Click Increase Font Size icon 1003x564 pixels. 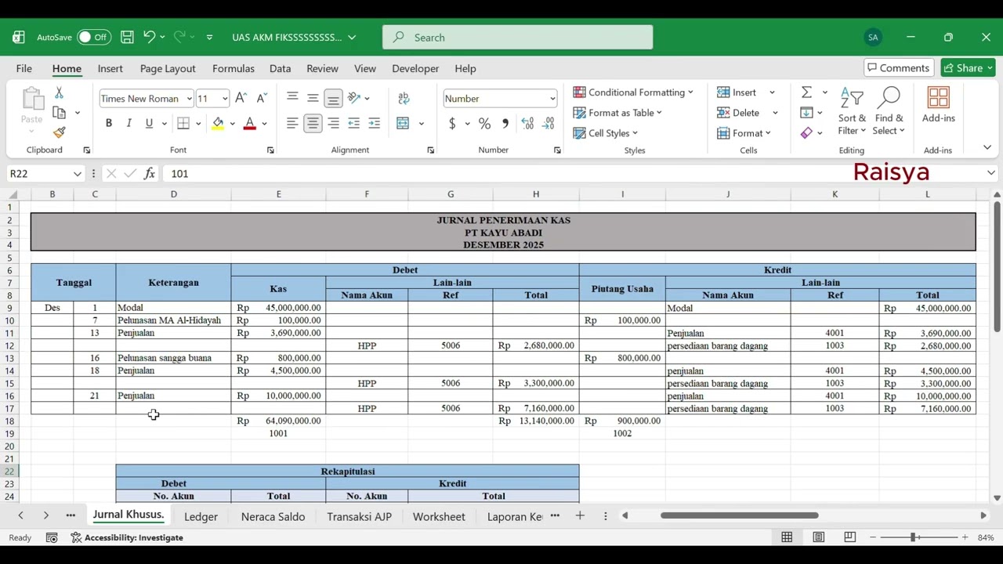[242, 98]
